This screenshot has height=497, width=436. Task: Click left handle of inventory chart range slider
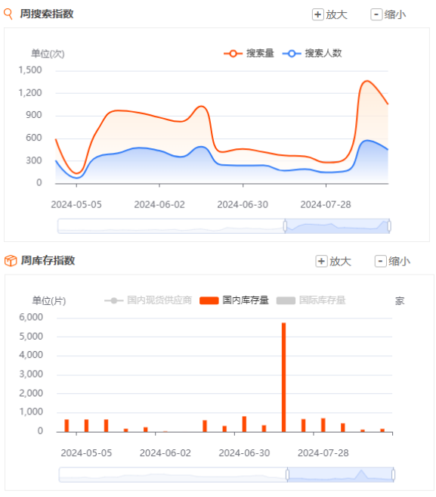287,475
